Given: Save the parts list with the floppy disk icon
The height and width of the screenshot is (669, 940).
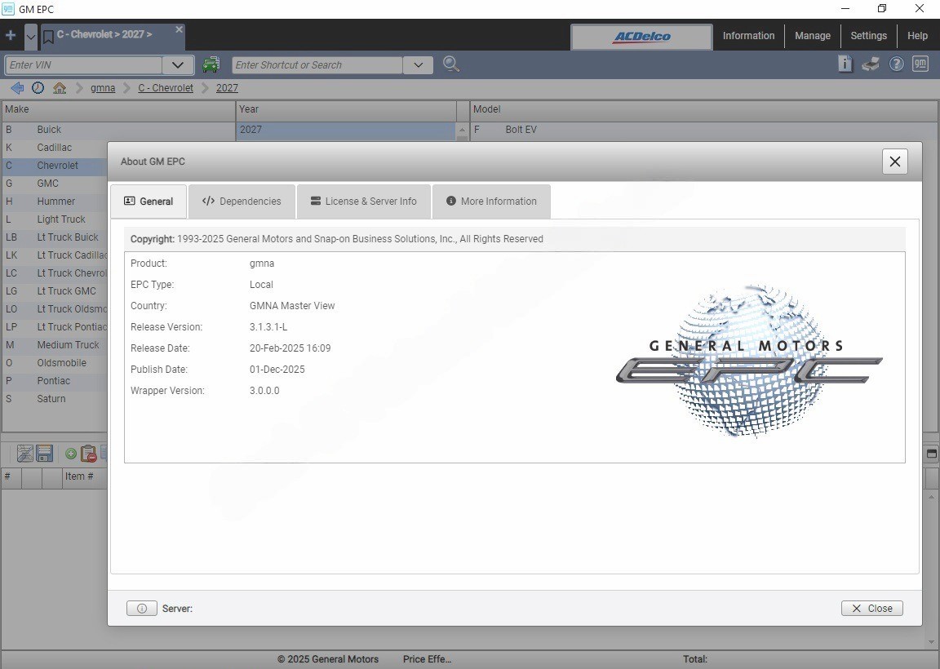Looking at the screenshot, I should pyautogui.click(x=44, y=453).
